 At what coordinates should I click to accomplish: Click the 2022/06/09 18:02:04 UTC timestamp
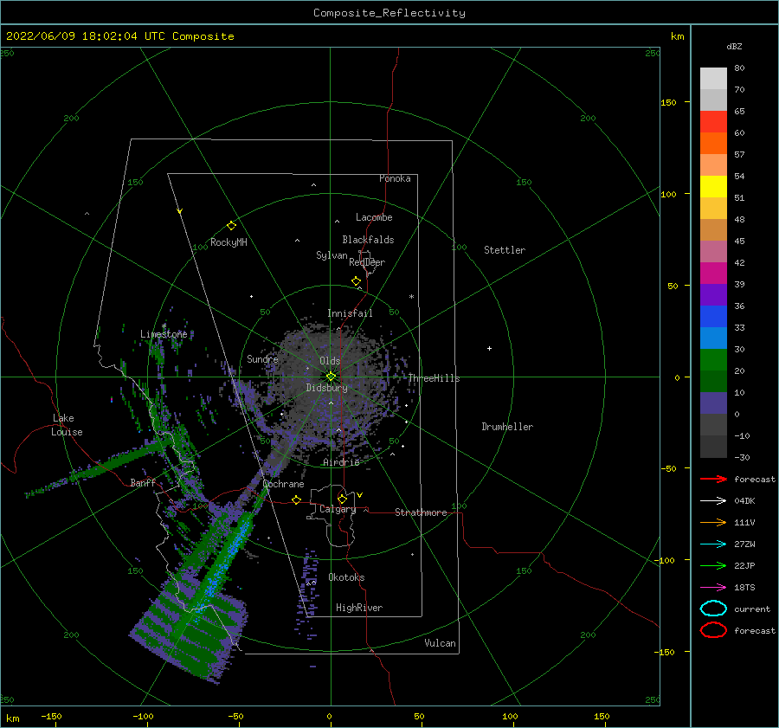[x=119, y=36]
